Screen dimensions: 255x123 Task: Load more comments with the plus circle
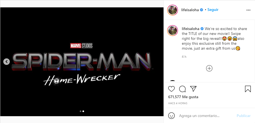click(x=209, y=68)
